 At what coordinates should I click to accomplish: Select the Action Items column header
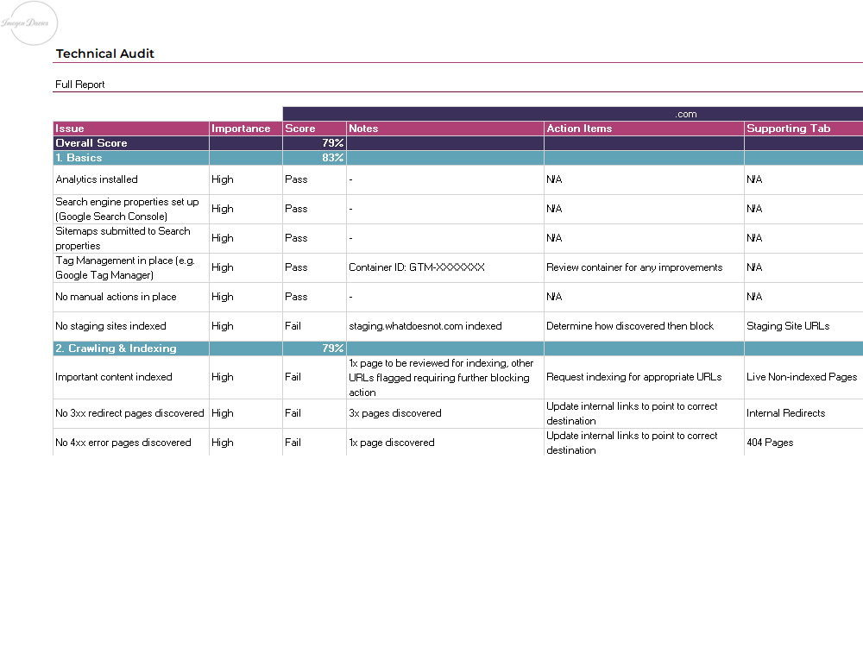[x=644, y=129]
